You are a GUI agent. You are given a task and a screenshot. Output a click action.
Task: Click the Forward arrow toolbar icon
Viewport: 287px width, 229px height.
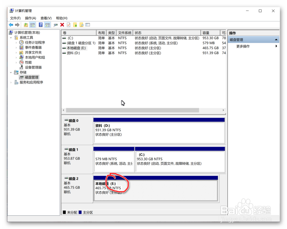tap(17, 25)
